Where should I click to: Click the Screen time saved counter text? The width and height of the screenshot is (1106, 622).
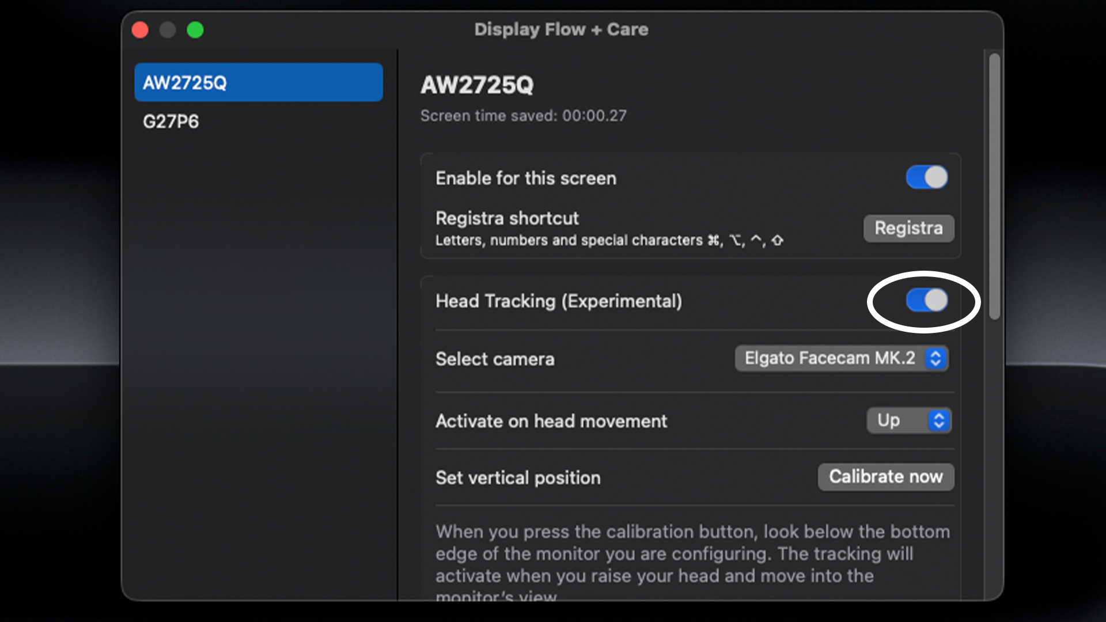coord(523,116)
